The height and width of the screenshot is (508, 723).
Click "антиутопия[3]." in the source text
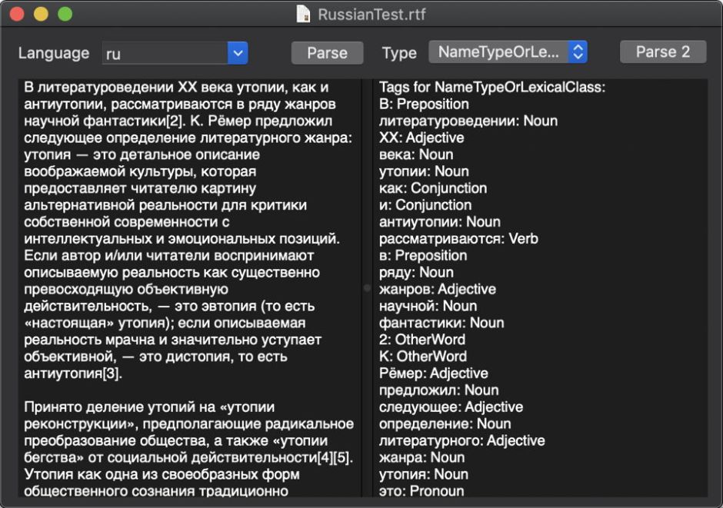point(73,374)
